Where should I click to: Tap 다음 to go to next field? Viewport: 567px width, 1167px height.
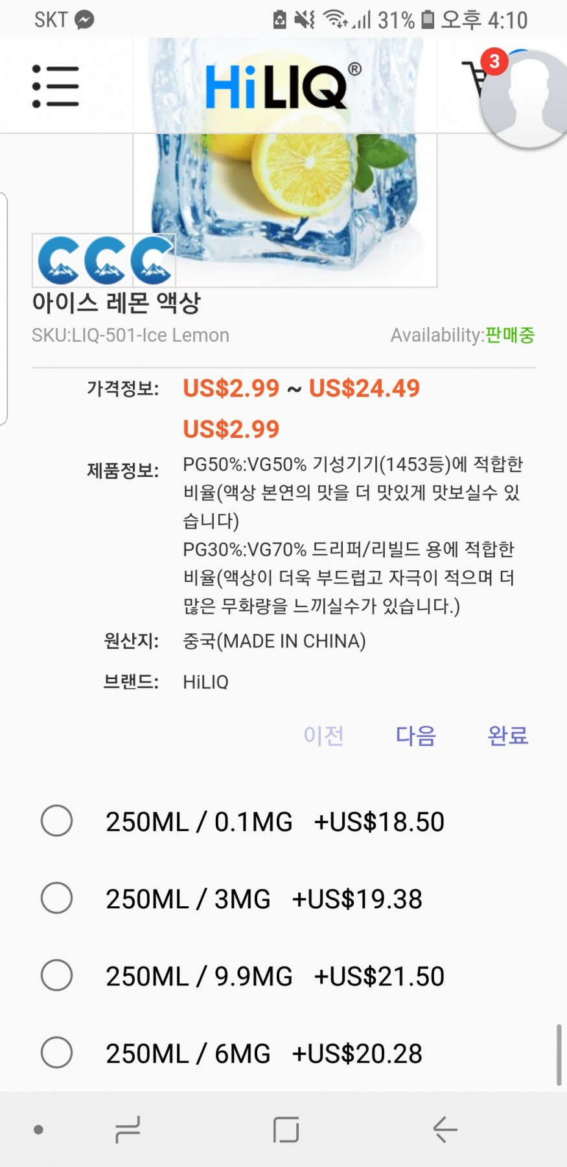tap(416, 735)
